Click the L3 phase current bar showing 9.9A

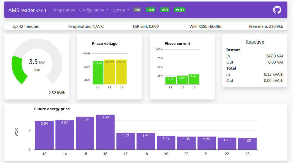[x=194, y=79]
